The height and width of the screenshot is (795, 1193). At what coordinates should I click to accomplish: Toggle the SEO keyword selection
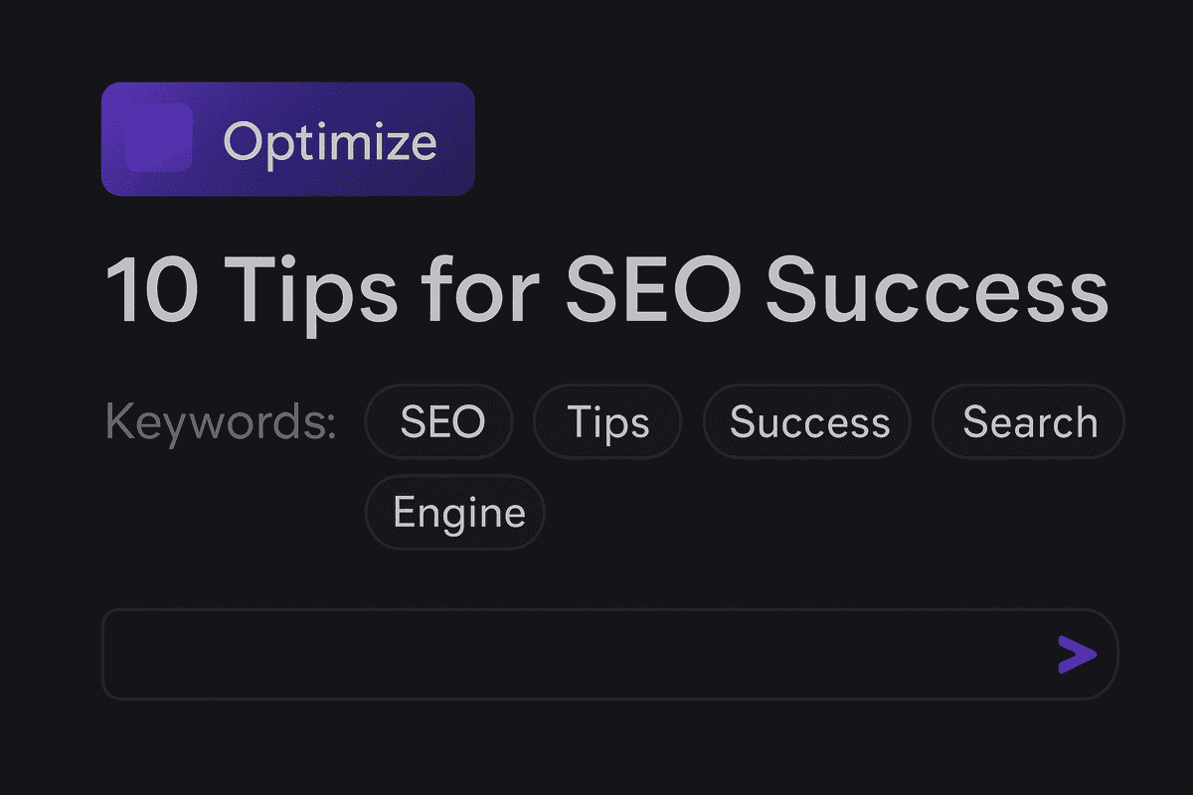click(438, 421)
